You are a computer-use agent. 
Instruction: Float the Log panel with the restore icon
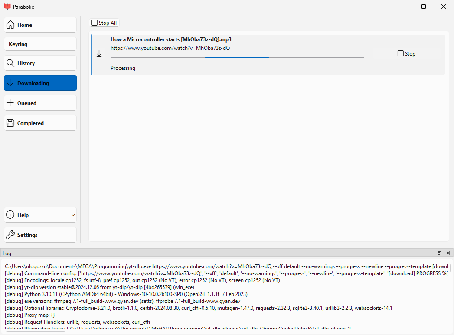439,253
